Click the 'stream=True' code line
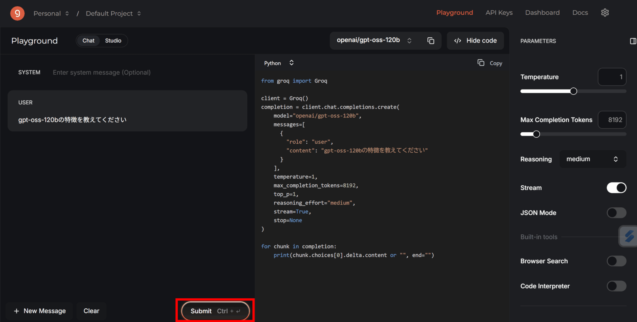The image size is (637, 322). (x=292, y=211)
